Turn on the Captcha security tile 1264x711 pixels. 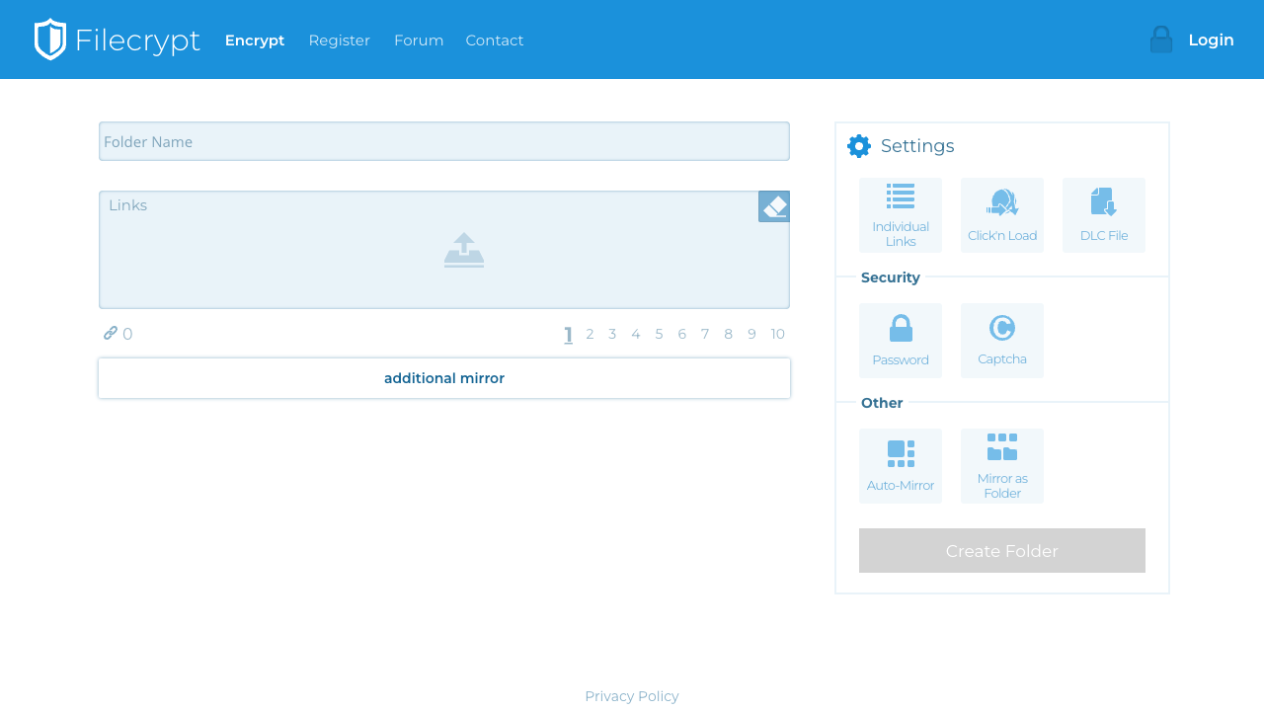point(1002,341)
